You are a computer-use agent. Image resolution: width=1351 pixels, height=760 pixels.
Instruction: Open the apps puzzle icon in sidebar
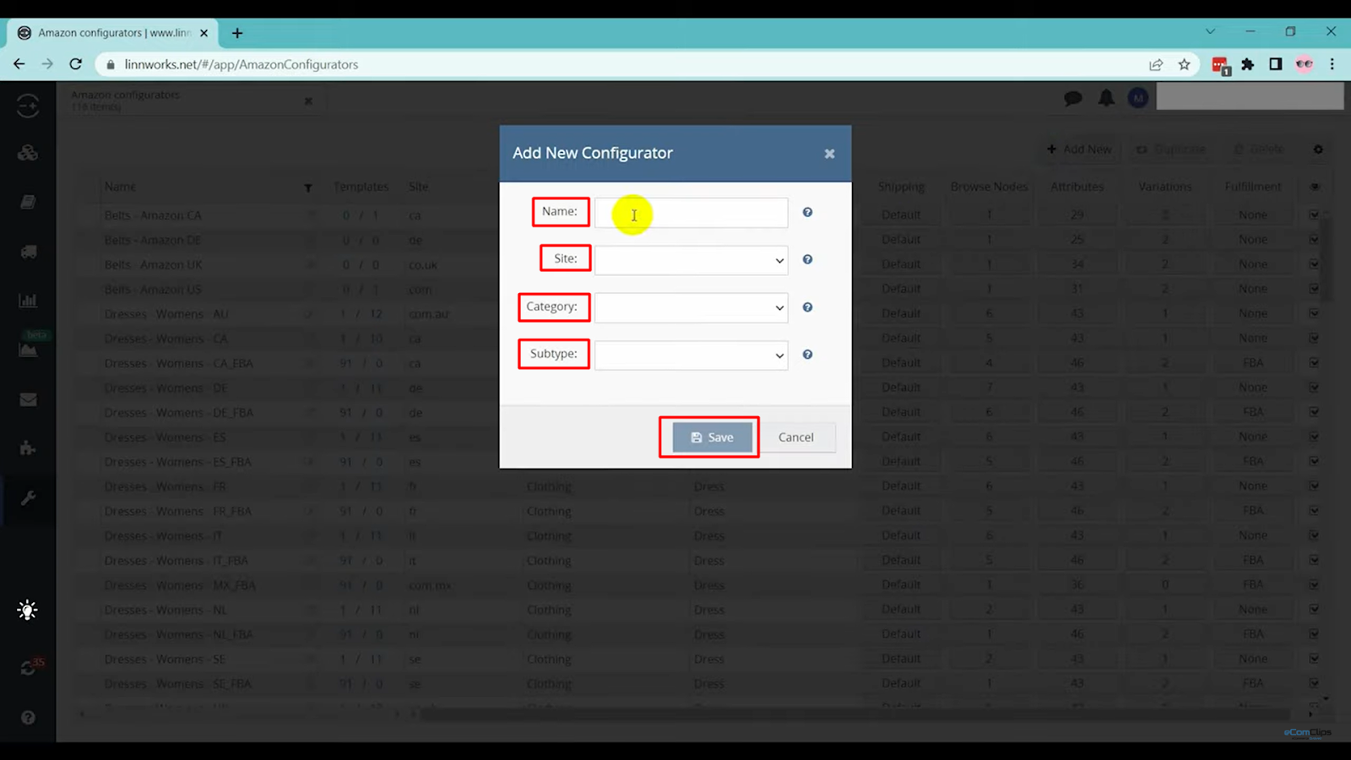(x=28, y=448)
